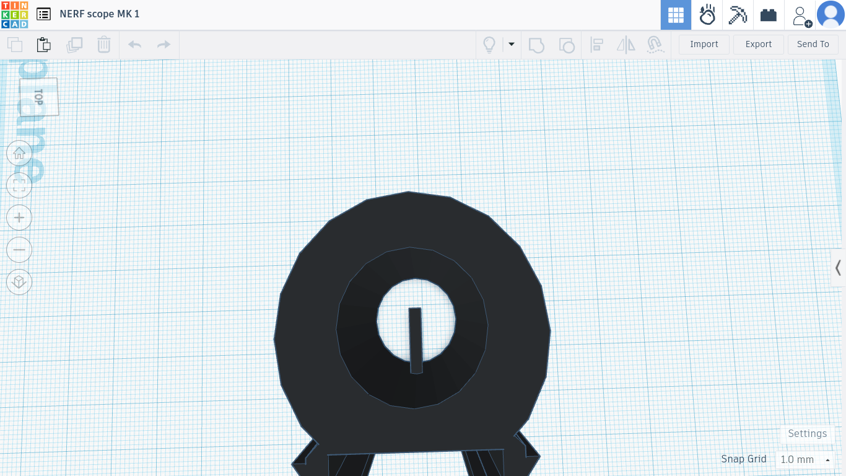This screenshot has height=476, width=846.
Task: Switch to the Bricks mode
Action: click(769, 15)
